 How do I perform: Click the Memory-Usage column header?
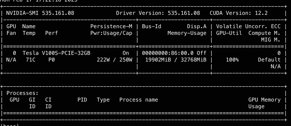click(187, 33)
